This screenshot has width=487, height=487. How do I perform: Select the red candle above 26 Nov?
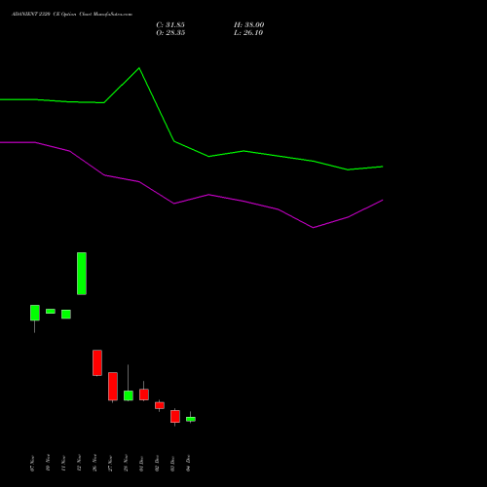point(97,362)
